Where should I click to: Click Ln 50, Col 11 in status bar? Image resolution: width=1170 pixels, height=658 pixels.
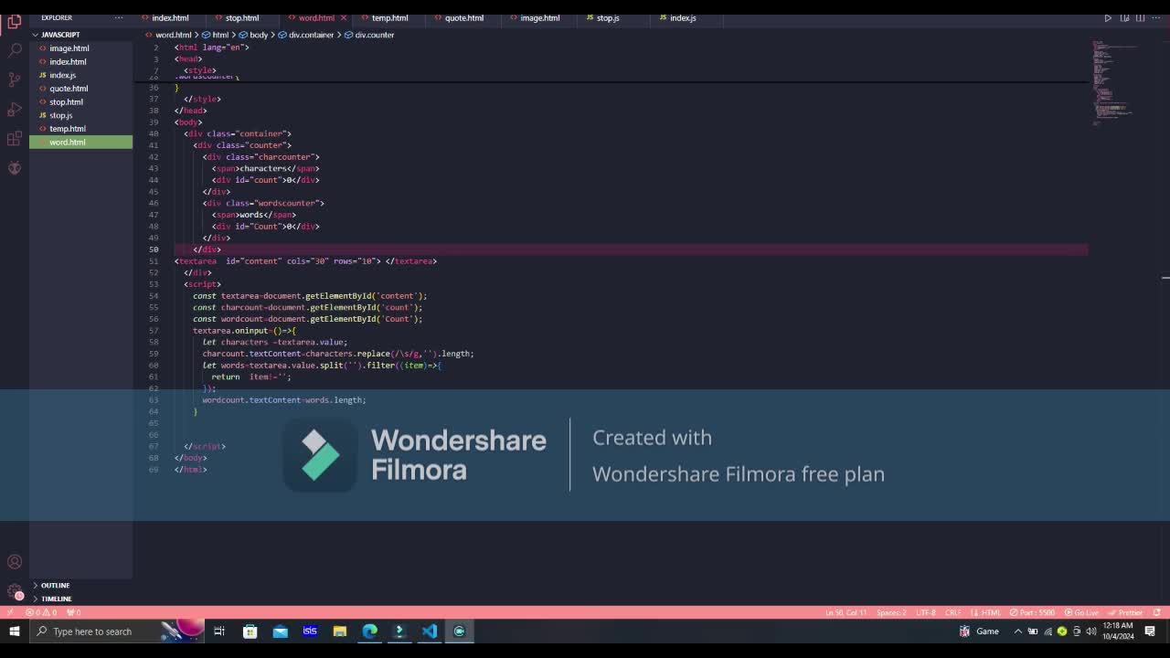click(x=846, y=612)
